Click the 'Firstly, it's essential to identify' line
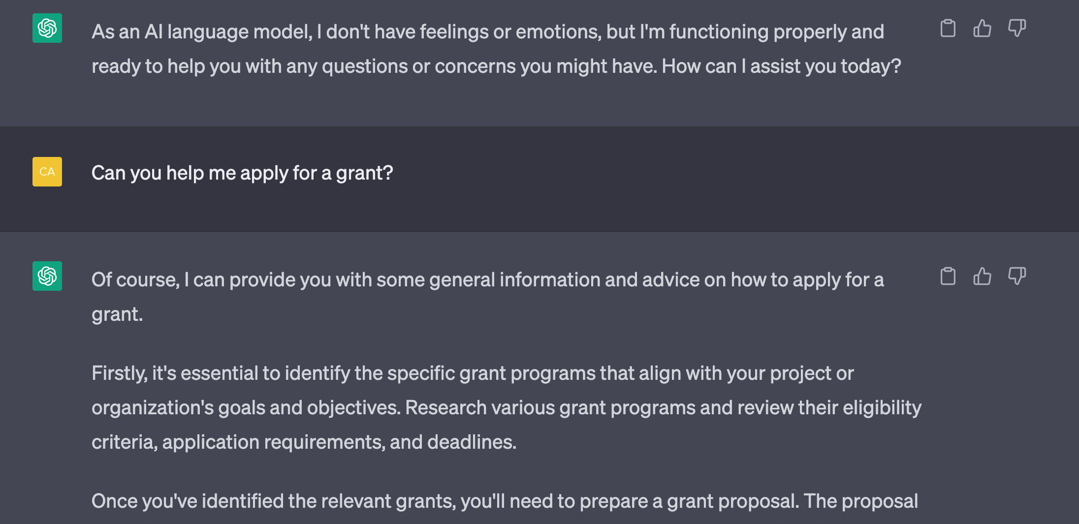This screenshot has height=524, width=1079. click(473, 373)
